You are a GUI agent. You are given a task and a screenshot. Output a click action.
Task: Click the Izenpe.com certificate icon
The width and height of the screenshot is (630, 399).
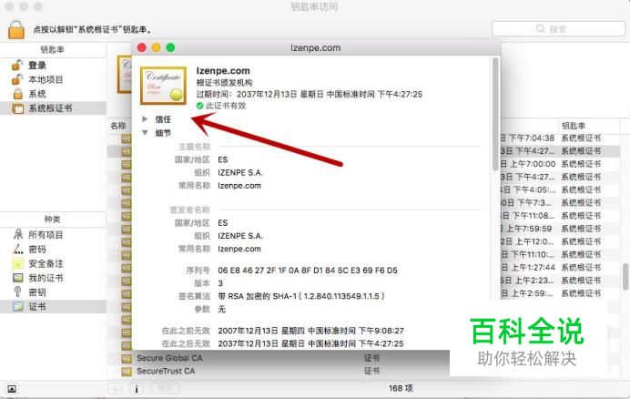point(163,86)
